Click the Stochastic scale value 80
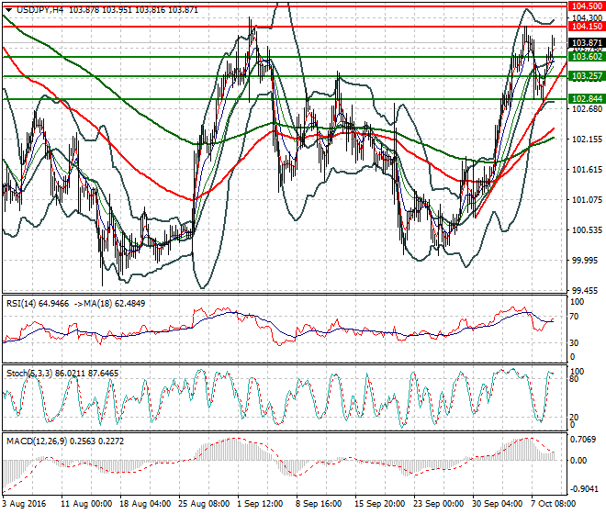The width and height of the screenshot is (606, 514). (574, 379)
